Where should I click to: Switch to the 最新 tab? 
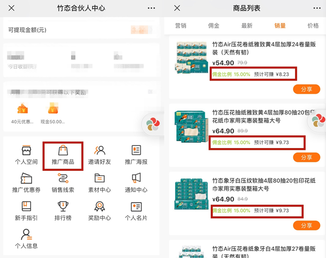click(247, 26)
